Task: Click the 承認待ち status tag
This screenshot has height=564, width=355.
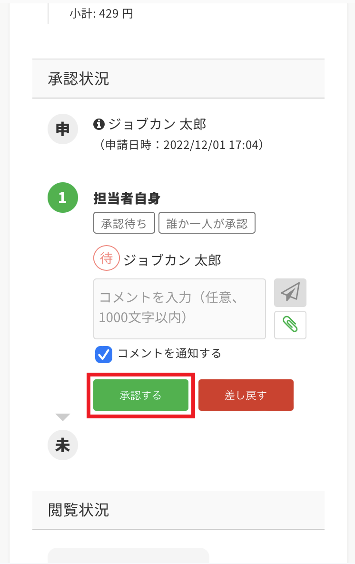Action: click(x=124, y=223)
